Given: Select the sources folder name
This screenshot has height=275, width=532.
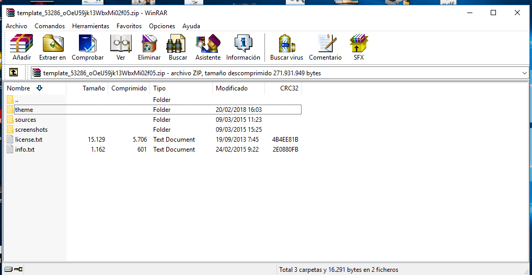Looking at the screenshot, I should (26, 120).
